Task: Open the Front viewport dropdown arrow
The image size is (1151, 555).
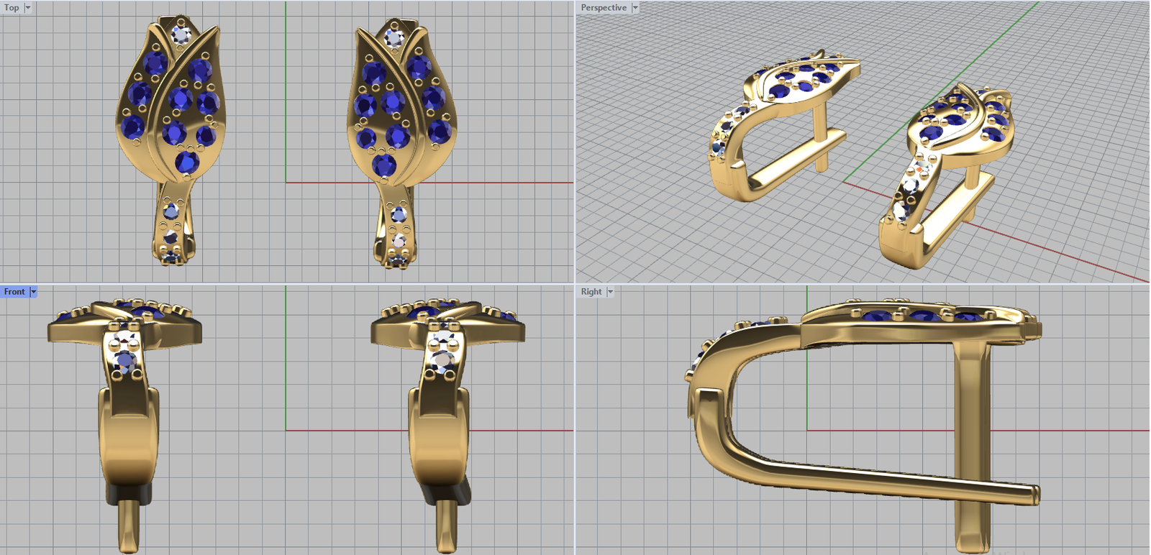Action: (34, 292)
